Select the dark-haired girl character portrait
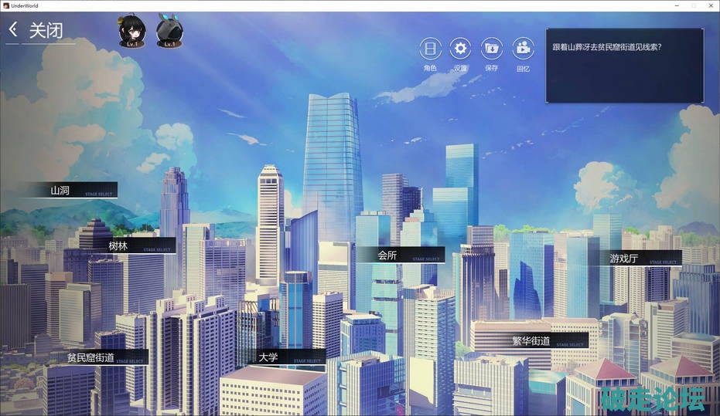720x416 pixels. [x=132, y=31]
